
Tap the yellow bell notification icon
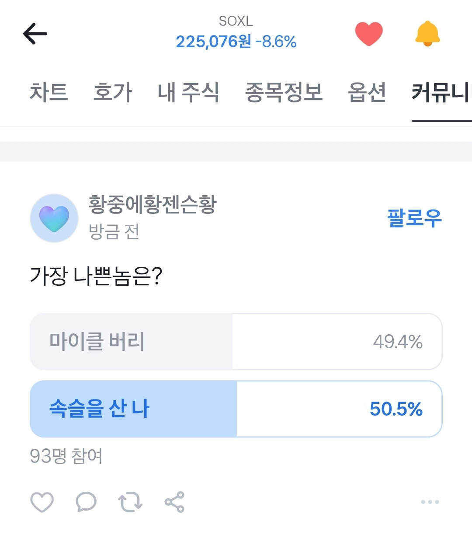coord(427,34)
